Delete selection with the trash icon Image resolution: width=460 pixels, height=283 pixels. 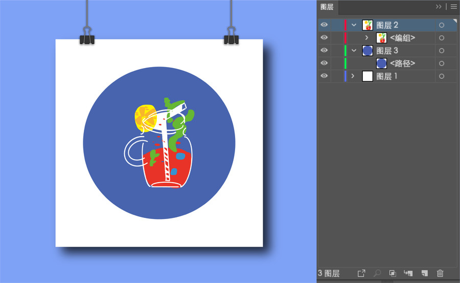[440, 273]
